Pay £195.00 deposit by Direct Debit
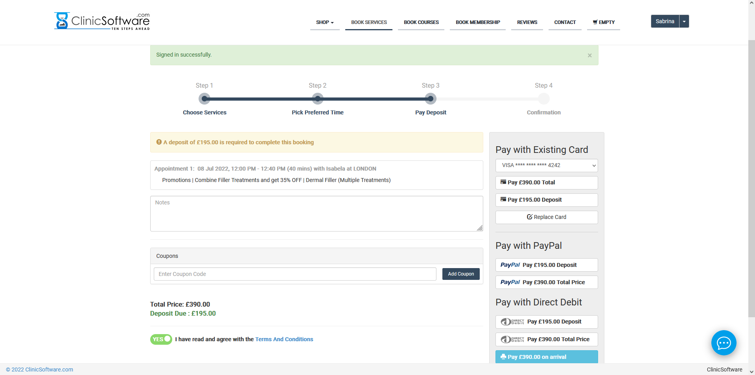 546,322
